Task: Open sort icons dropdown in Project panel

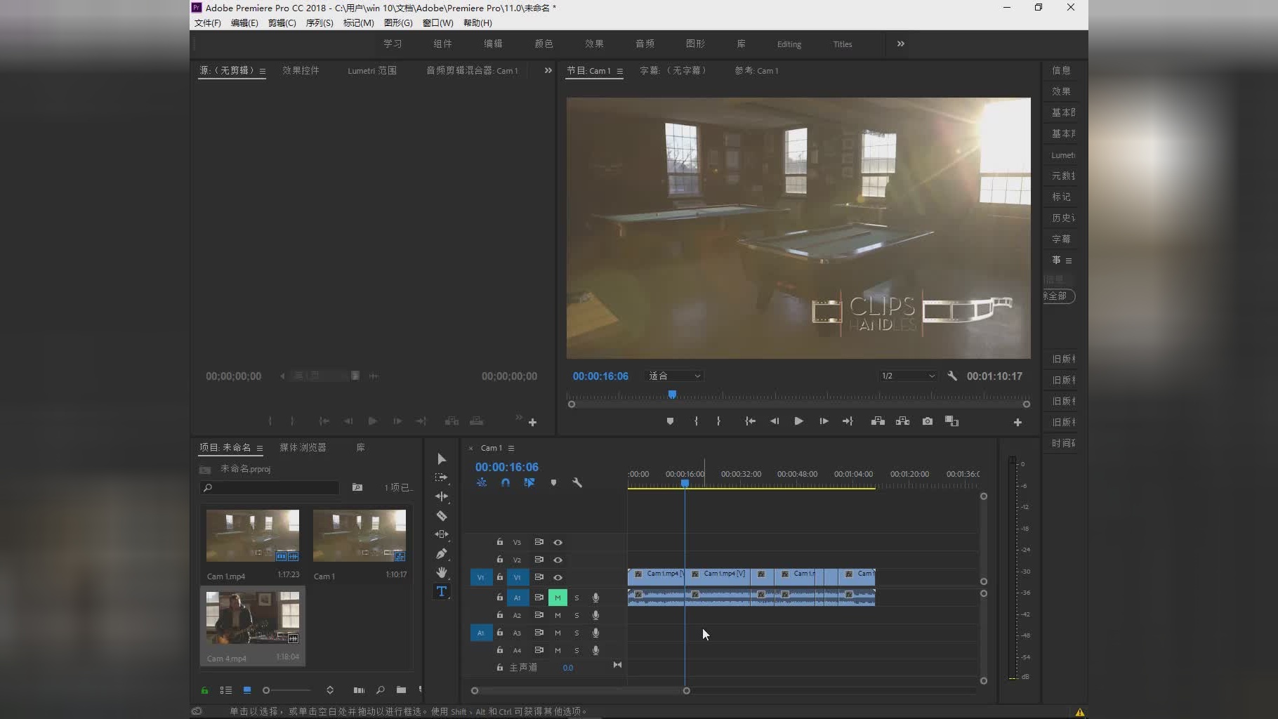Action: tap(330, 690)
